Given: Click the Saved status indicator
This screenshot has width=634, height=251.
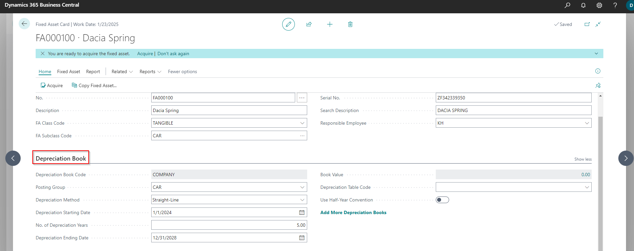Looking at the screenshot, I should 563,24.
